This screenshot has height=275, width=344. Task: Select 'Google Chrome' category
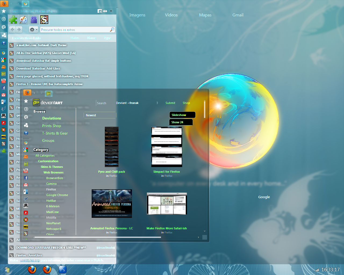pos(57,195)
